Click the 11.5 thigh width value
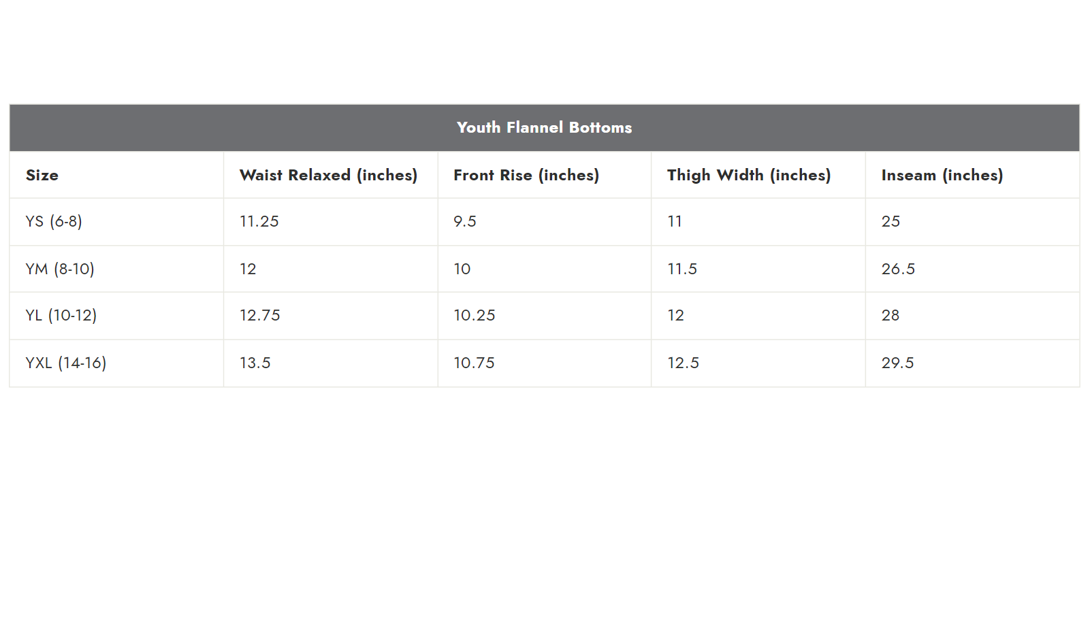The width and height of the screenshot is (1092, 624). 682,269
